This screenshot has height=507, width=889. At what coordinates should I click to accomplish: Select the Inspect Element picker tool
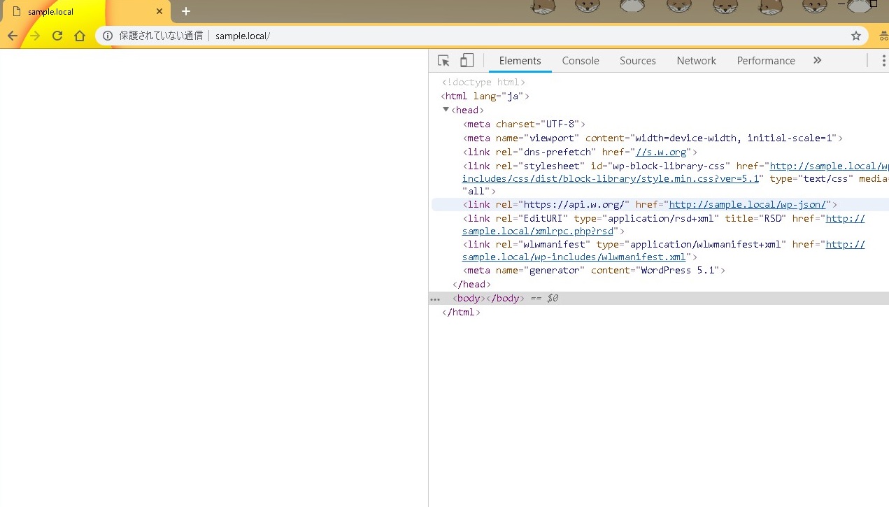(x=443, y=61)
